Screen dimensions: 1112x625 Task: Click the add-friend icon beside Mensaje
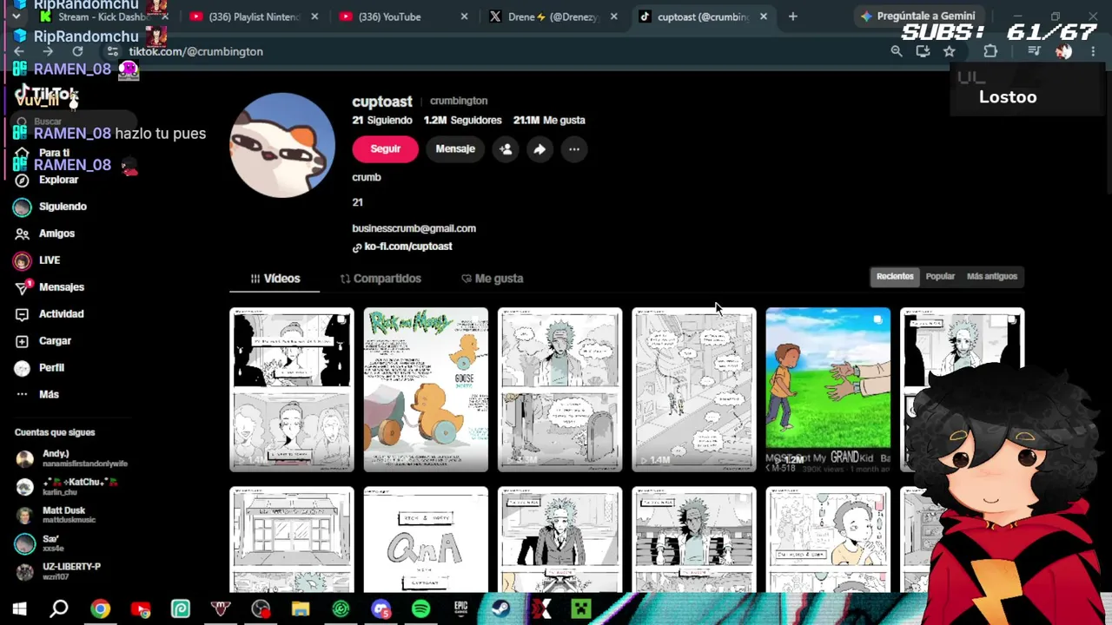[506, 149]
